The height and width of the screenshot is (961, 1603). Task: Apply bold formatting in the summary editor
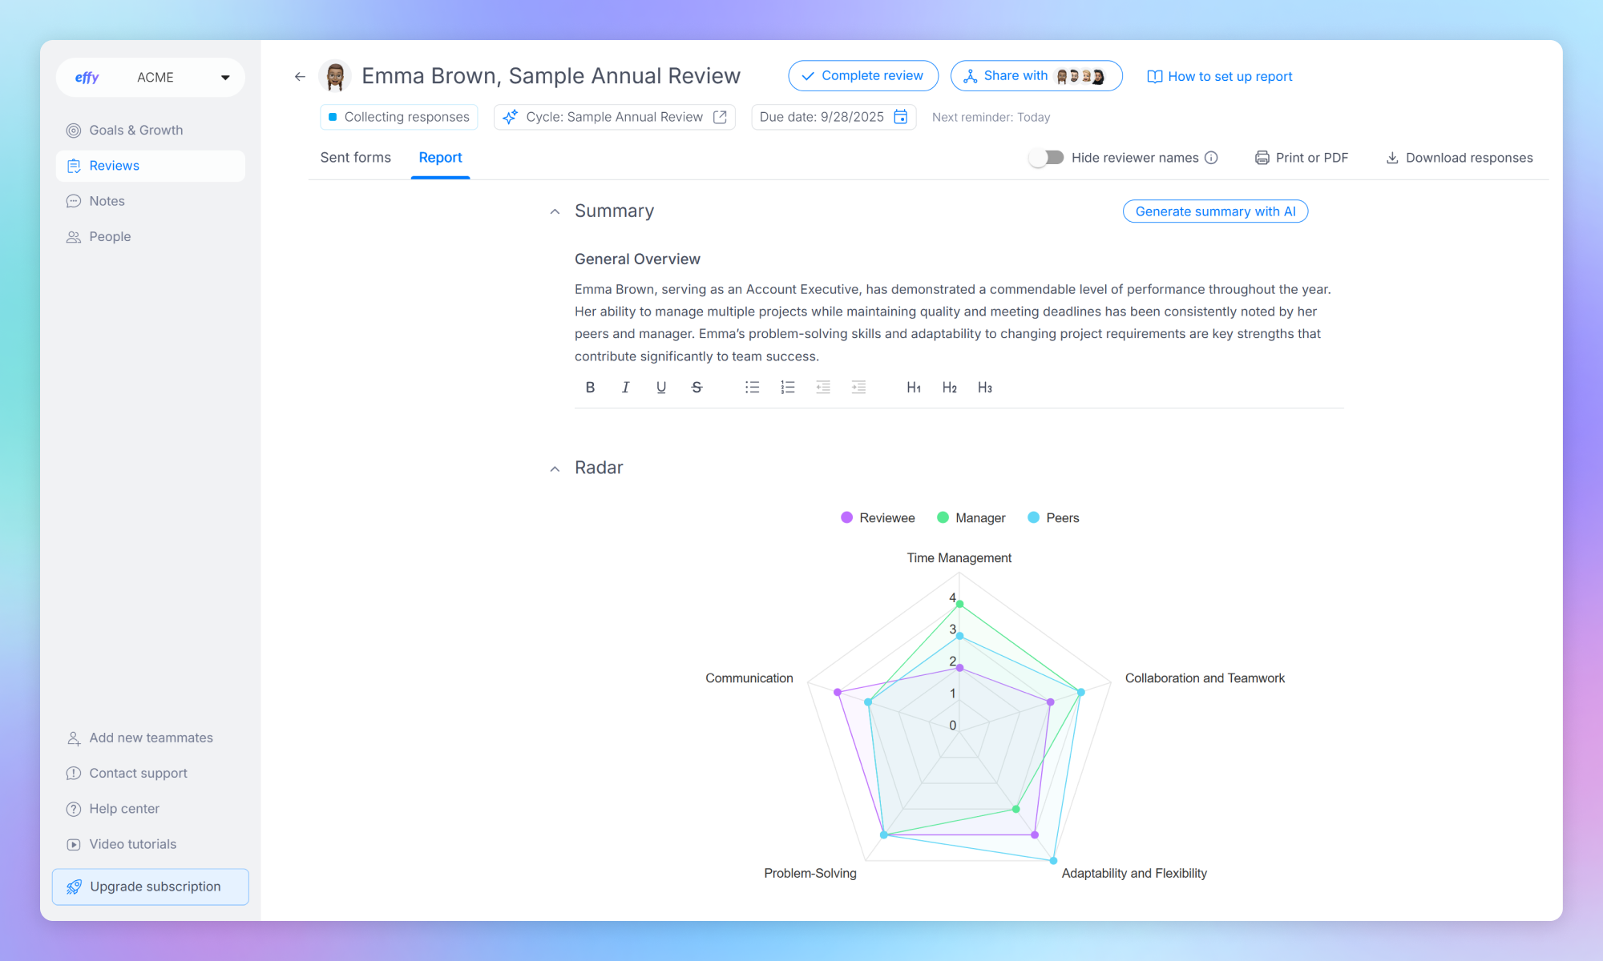pyautogui.click(x=590, y=387)
